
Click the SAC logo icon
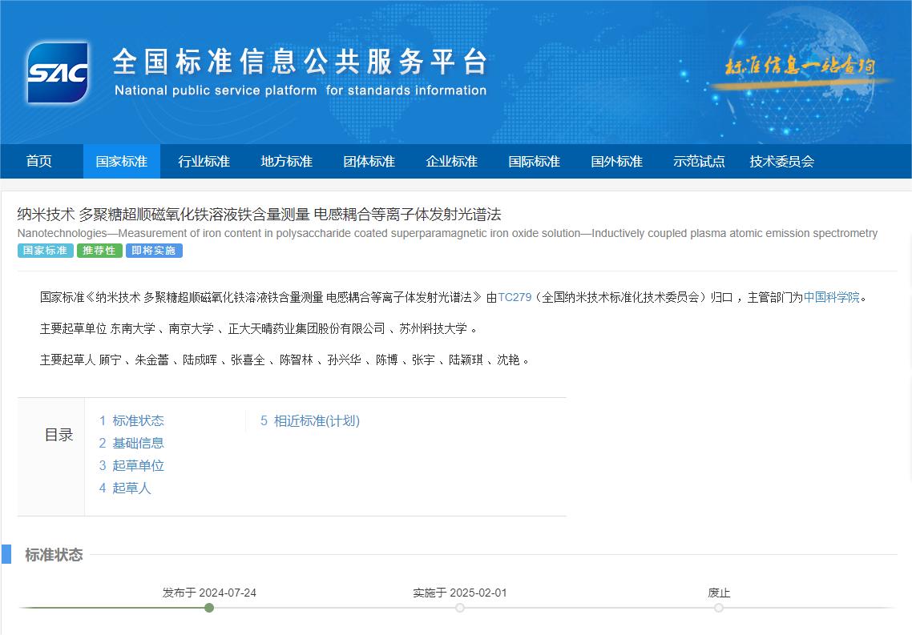57,73
